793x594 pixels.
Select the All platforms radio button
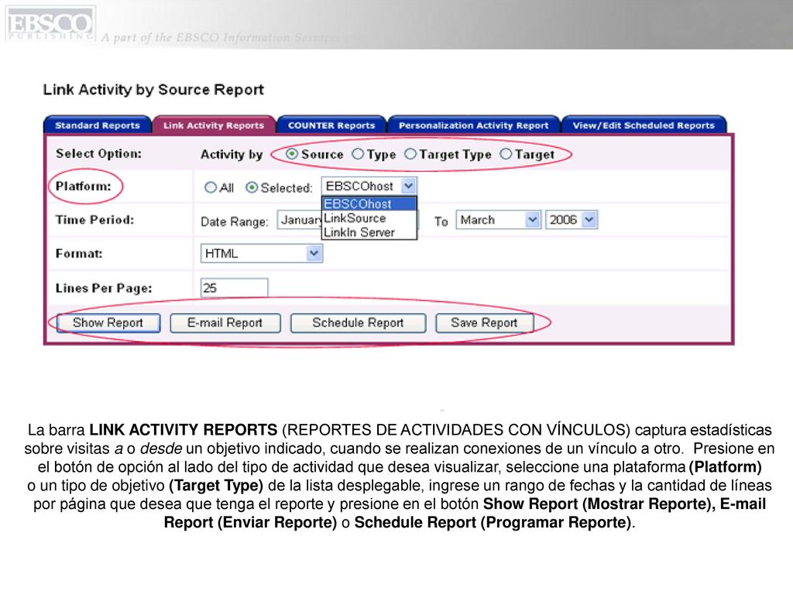[x=211, y=187]
